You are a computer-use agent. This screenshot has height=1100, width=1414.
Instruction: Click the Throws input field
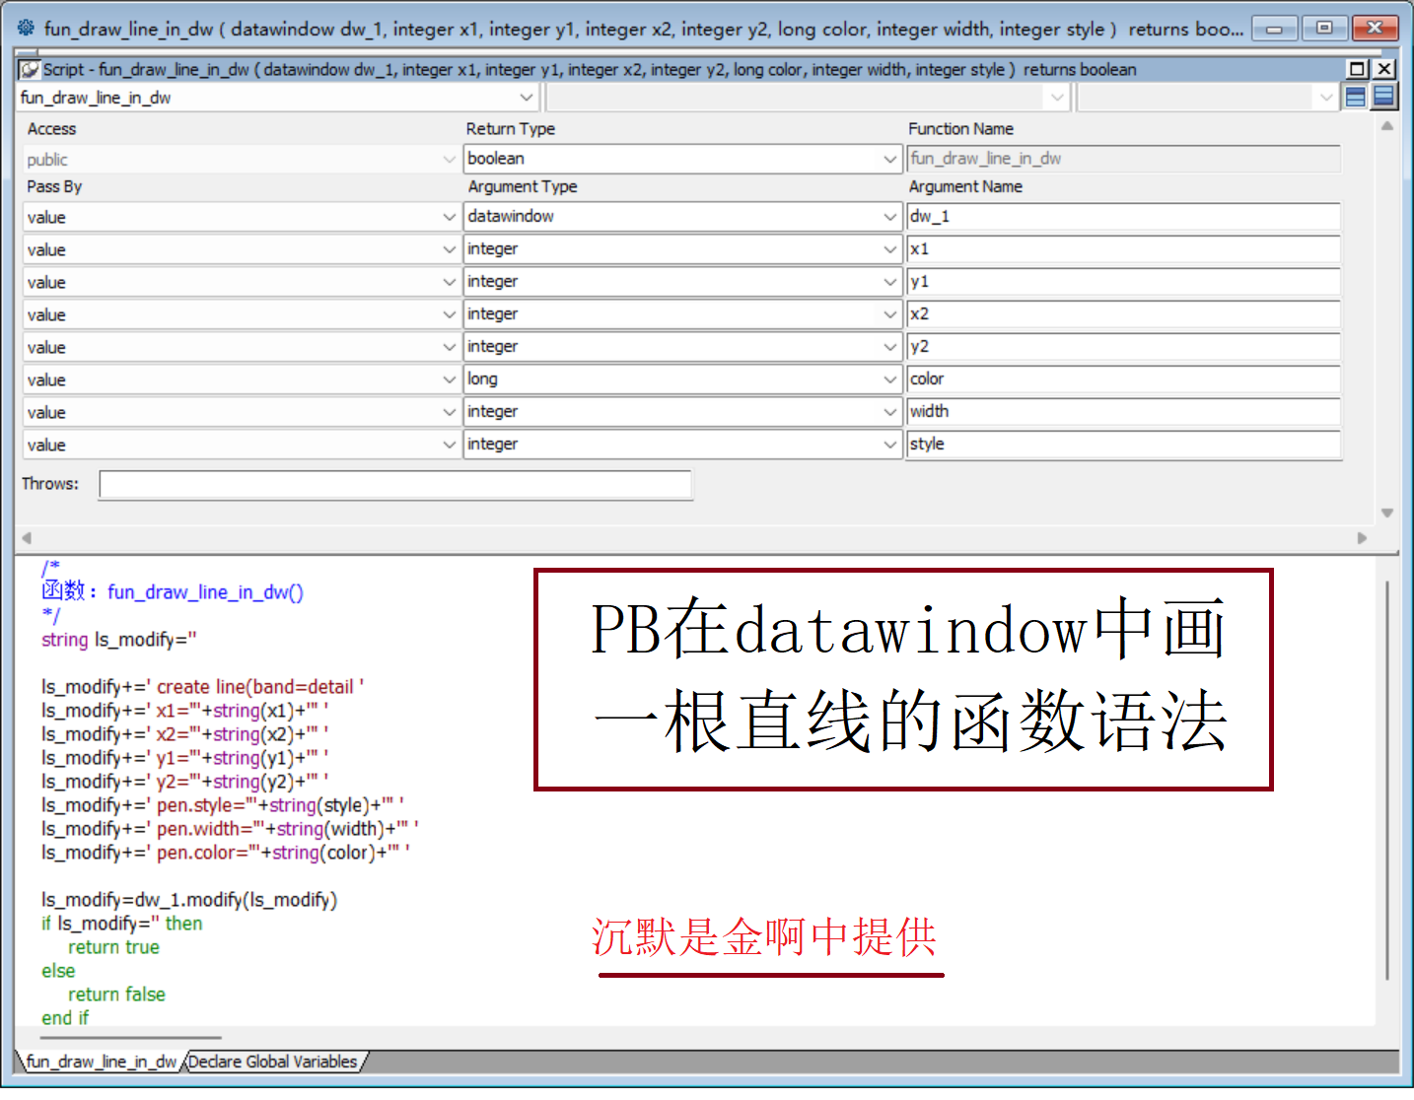[395, 485]
